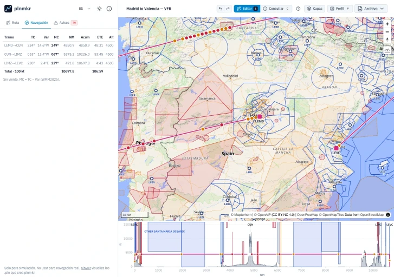Click the total ETE 106:59 value
The image size is (394, 277).
pyautogui.click(x=98, y=71)
